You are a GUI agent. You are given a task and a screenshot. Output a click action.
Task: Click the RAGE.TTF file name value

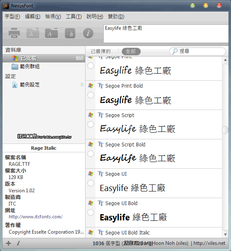19,164
